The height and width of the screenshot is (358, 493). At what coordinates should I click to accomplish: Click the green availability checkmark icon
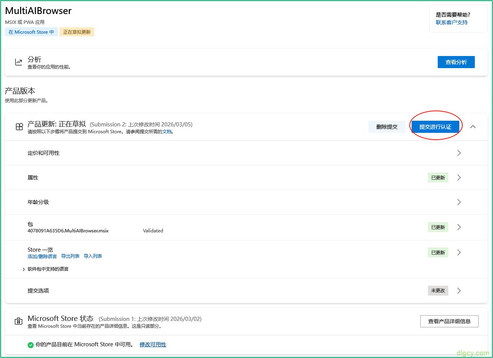click(x=30, y=345)
